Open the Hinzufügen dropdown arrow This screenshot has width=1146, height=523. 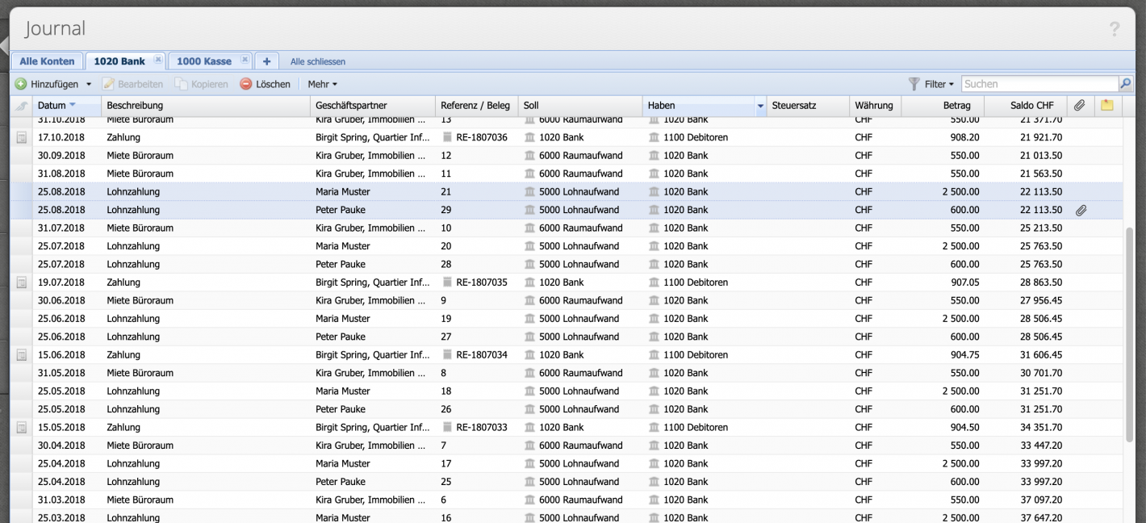point(89,83)
